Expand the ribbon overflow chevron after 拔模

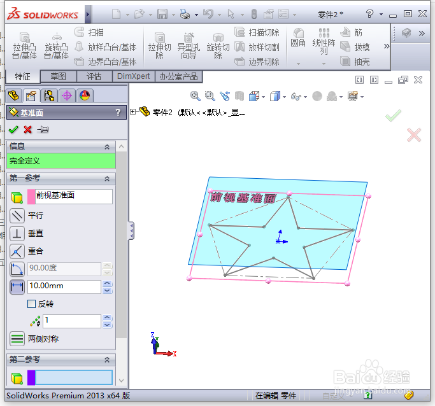pos(387,46)
